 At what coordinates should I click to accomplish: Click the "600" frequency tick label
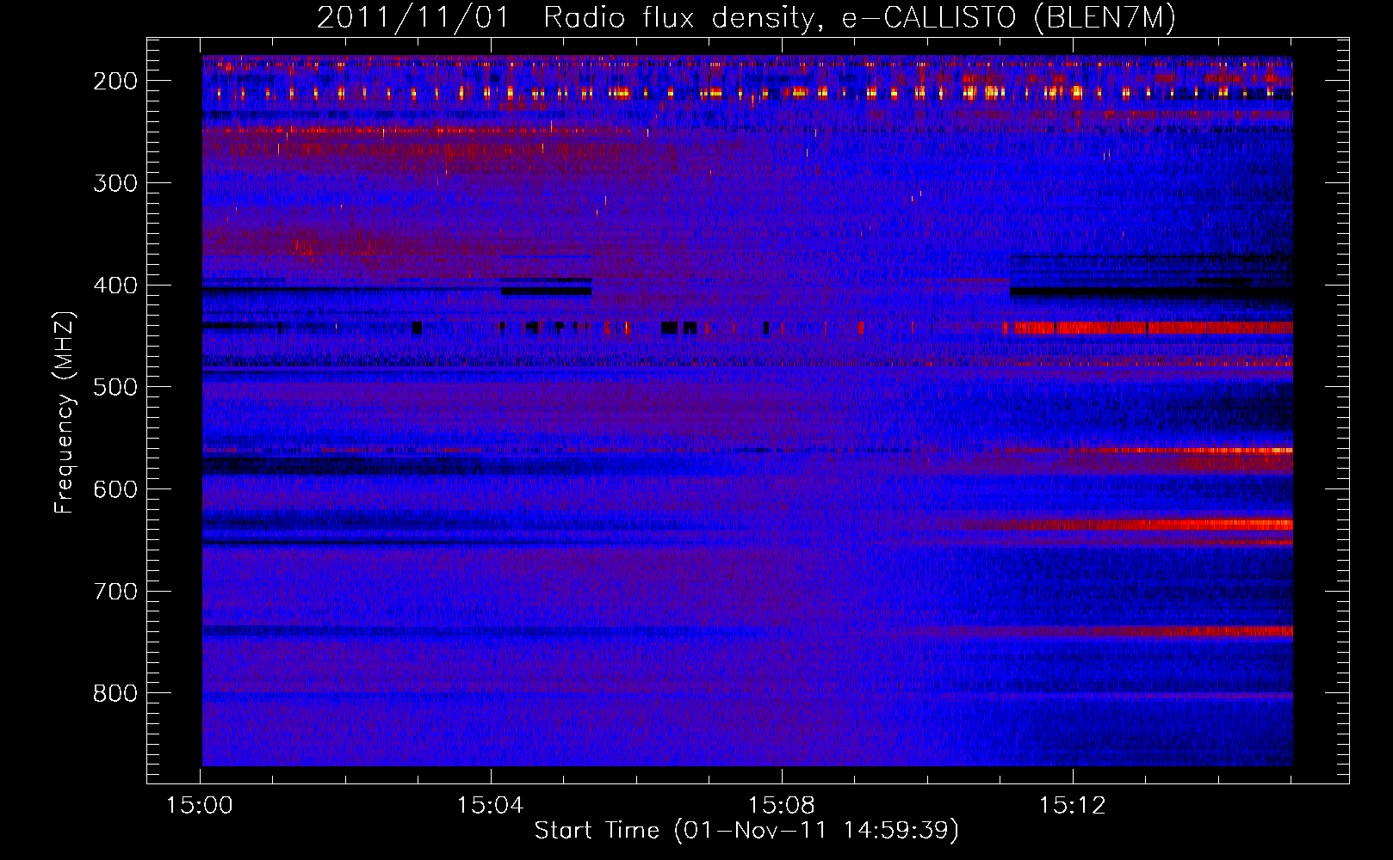115,489
